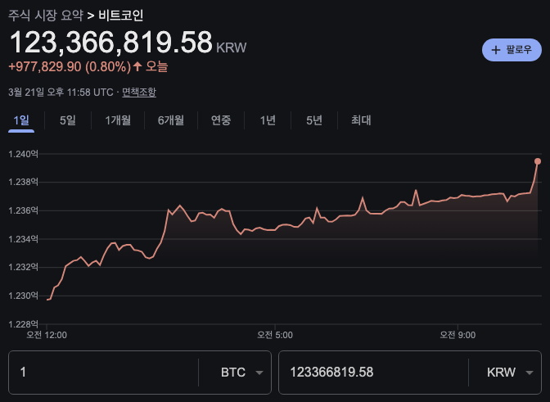Click the KRW amount field 123366819.58
This screenshot has width=550, height=402.
373,373
